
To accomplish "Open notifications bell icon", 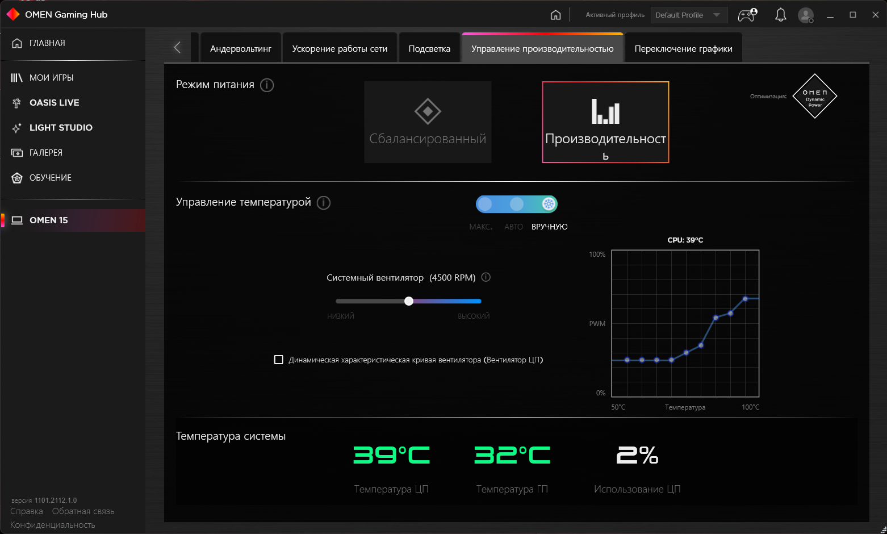I will click(781, 15).
